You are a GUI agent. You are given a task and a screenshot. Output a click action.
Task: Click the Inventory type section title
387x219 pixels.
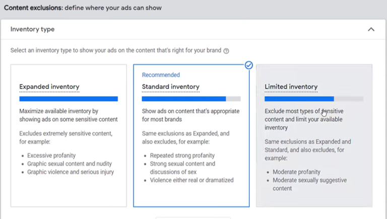32,29
